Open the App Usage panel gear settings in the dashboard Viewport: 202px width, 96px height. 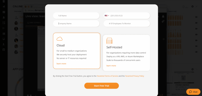coord(192,69)
